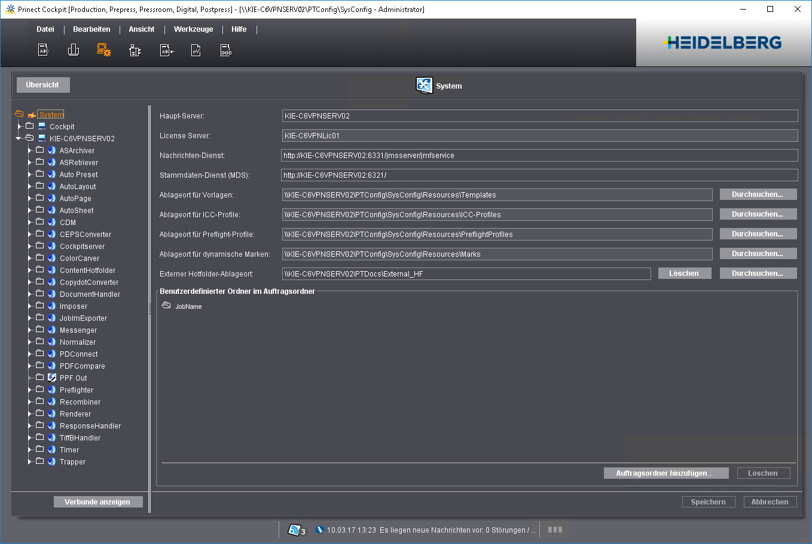Image resolution: width=812 pixels, height=544 pixels.
Task: Click the computer icon beside KIE-C6VPNSERV02 tree node
Action: coord(42,138)
